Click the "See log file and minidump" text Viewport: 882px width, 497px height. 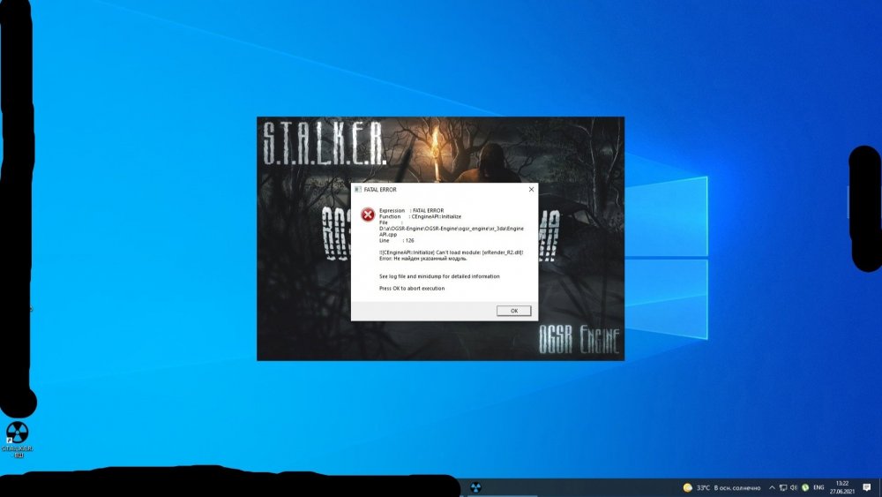click(439, 276)
